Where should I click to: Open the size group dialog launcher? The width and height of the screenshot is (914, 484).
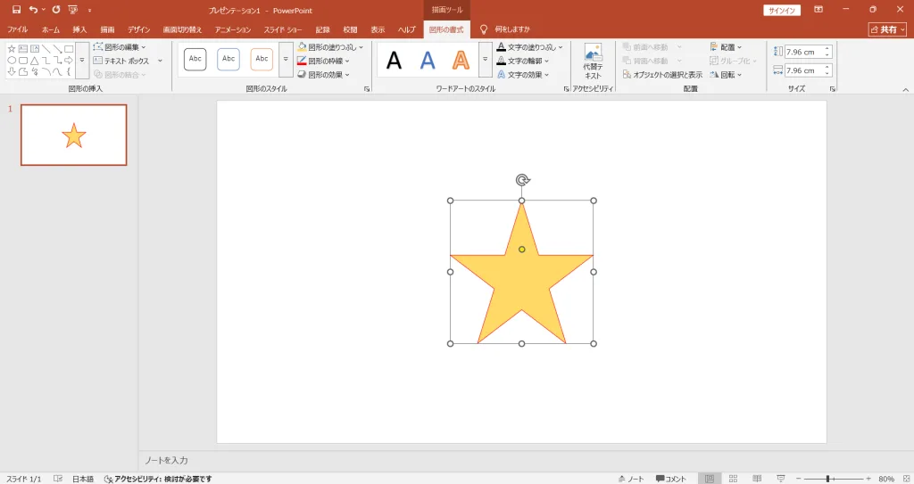click(833, 89)
